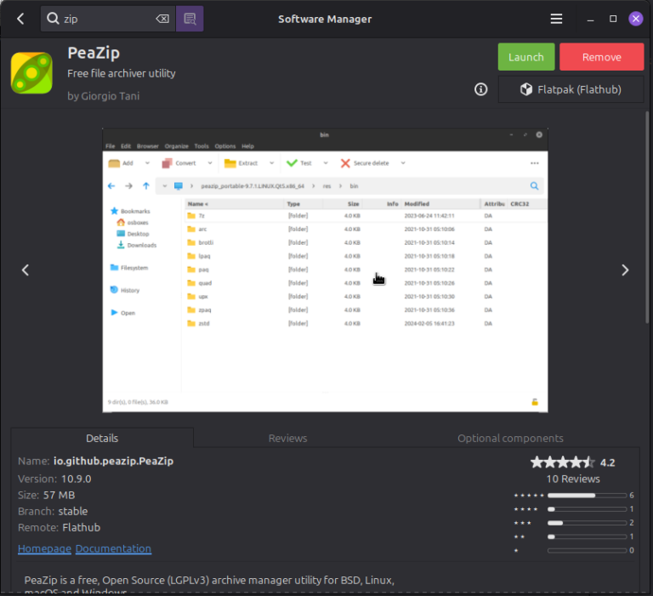Image resolution: width=653 pixels, height=596 pixels.
Task: Select the Details tab
Action: tap(102, 438)
